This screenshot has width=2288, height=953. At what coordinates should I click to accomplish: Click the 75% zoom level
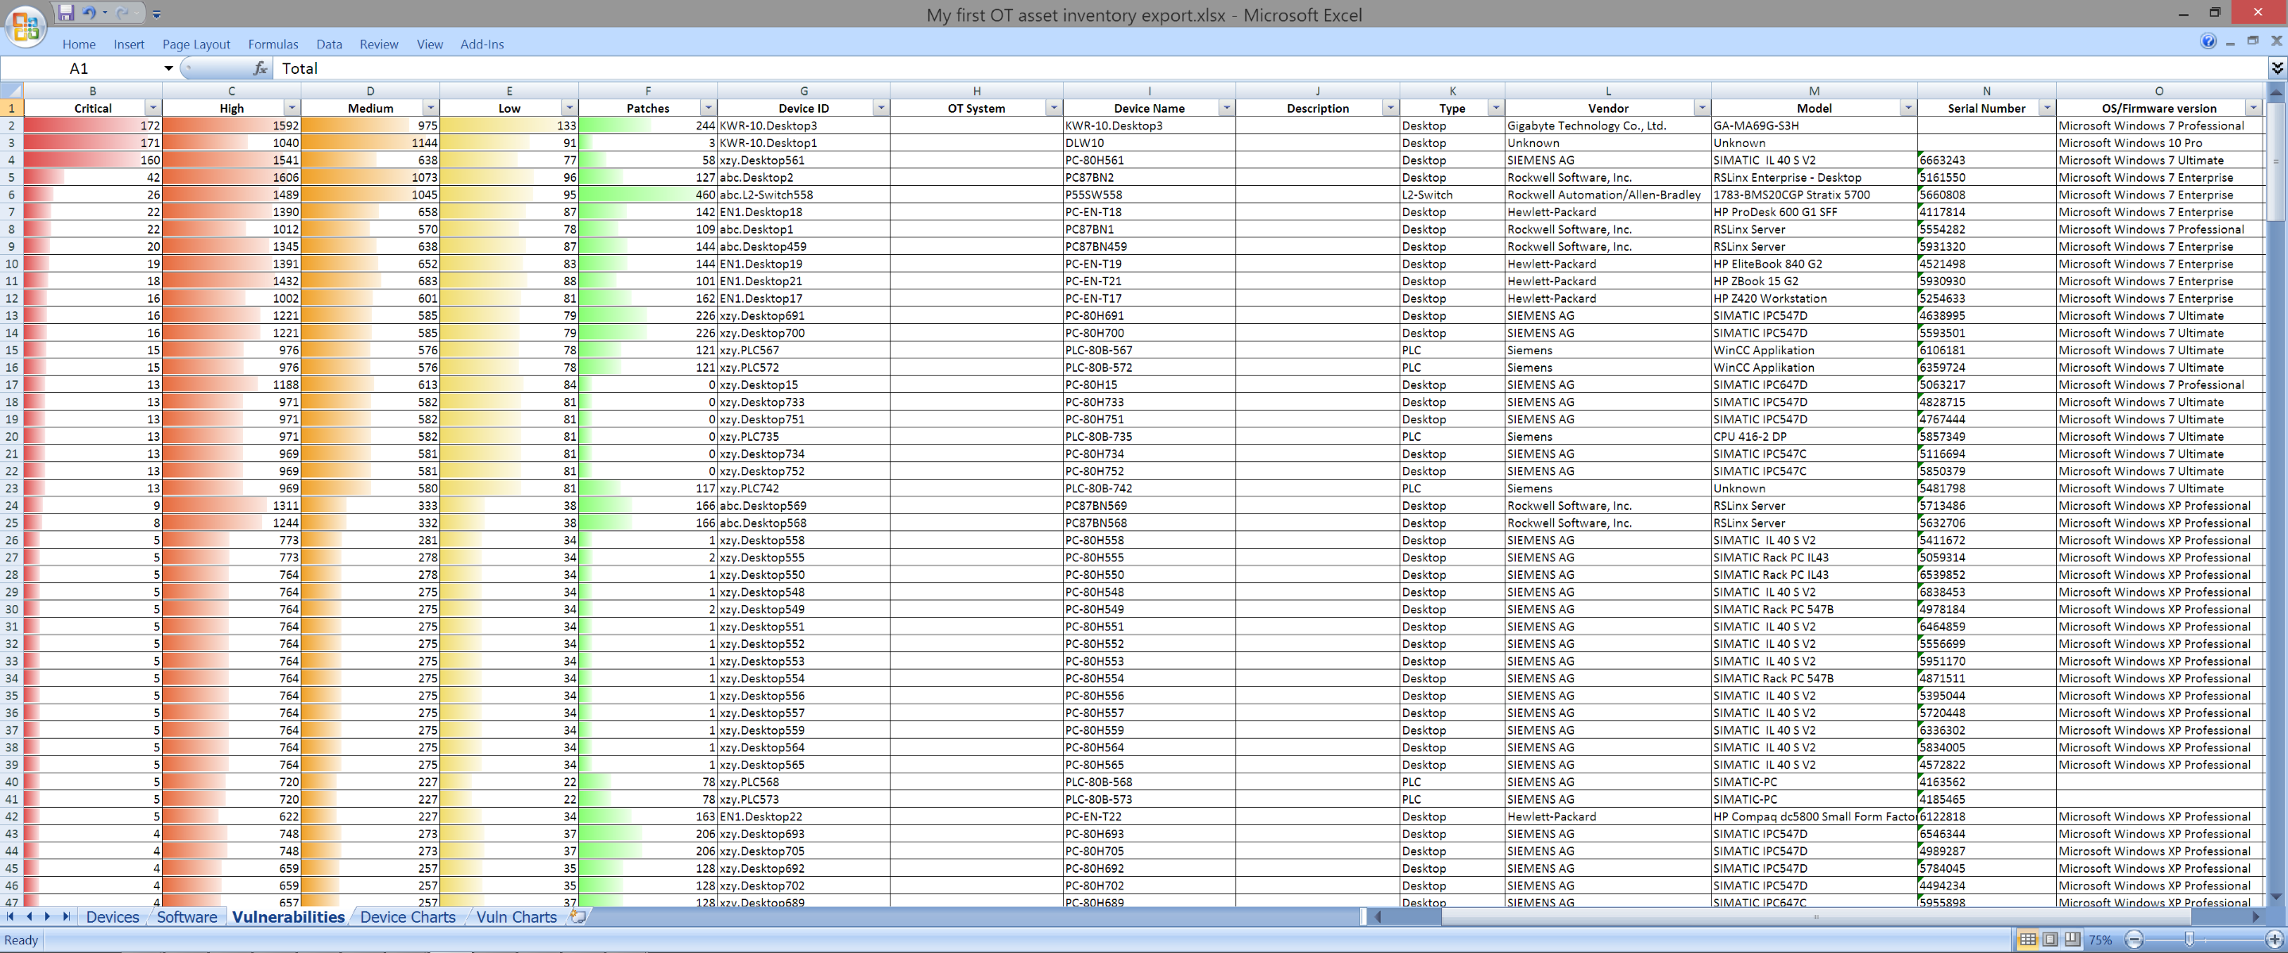[x=2100, y=939]
